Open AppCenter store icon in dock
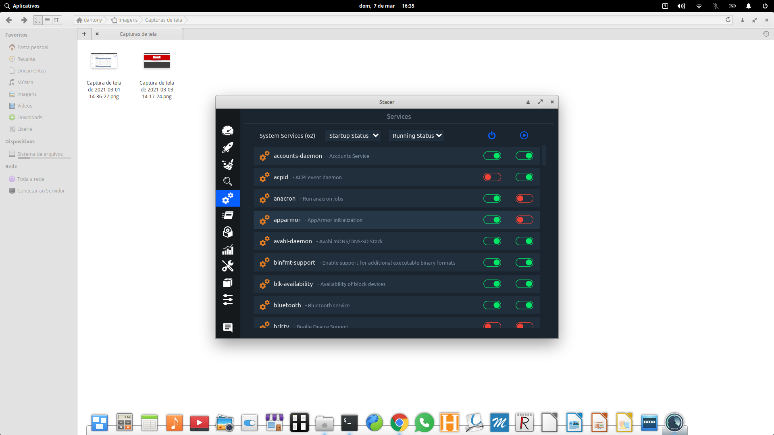Viewport: 774px width, 435px height. [x=275, y=423]
